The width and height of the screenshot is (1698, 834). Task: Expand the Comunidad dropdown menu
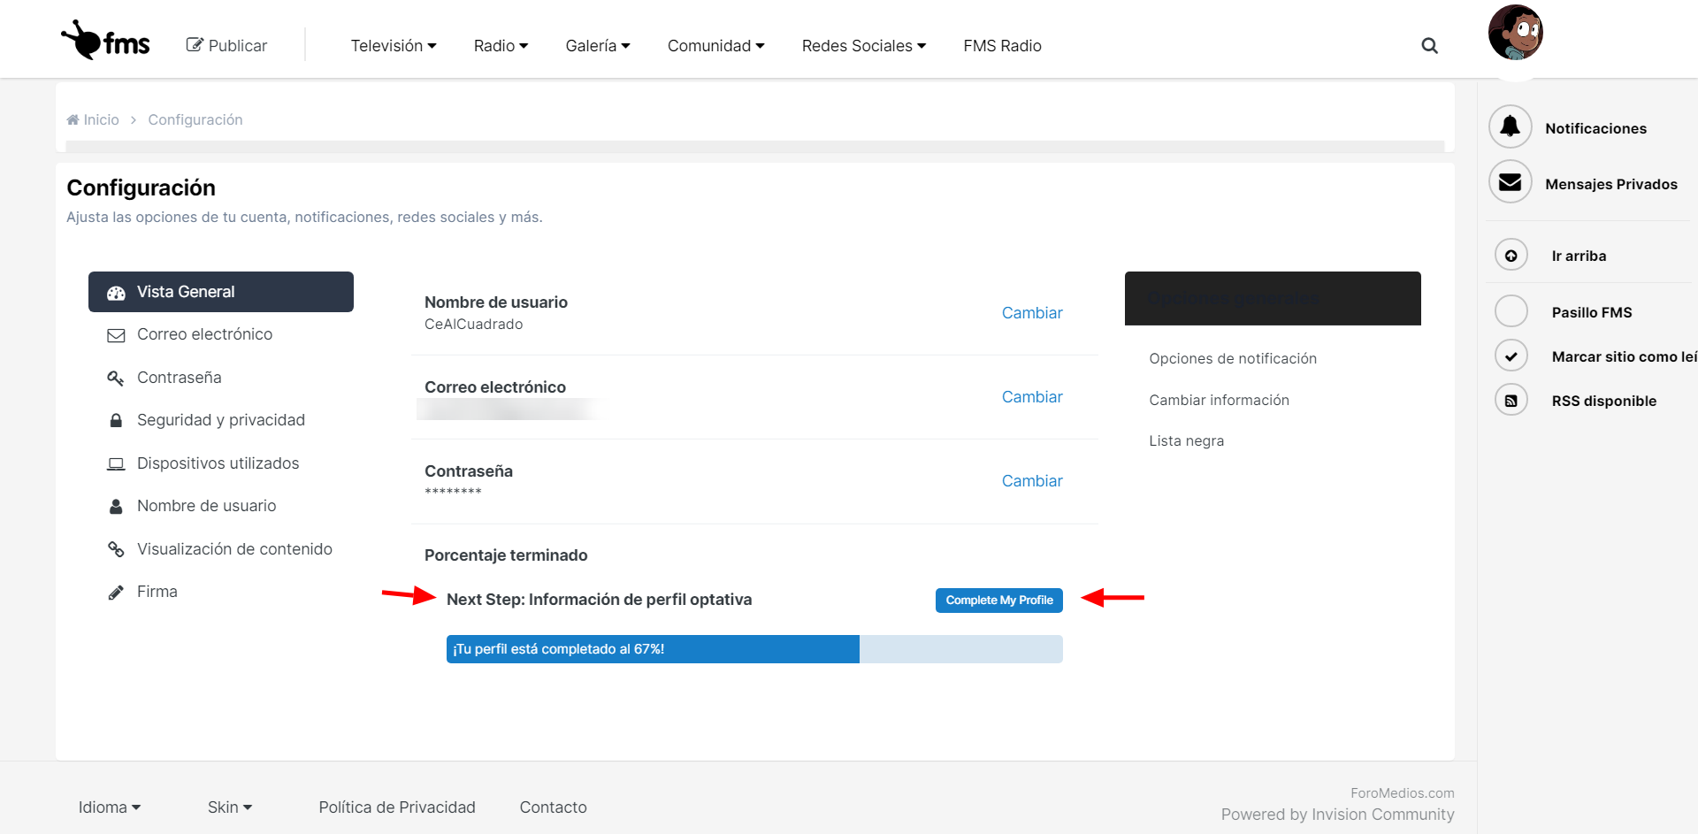pyautogui.click(x=716, y=45)
